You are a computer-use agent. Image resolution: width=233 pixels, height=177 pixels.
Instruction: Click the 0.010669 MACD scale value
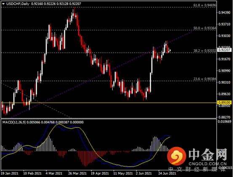click(x=225, y=122)
